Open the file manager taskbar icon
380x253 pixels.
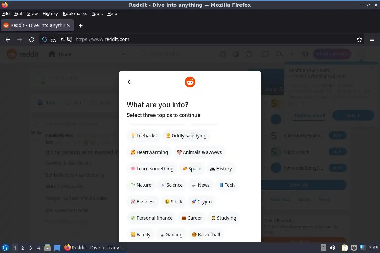[47, 248]
